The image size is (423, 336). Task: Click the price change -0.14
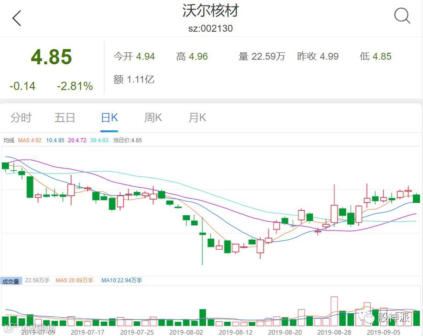tap(23, 86)
